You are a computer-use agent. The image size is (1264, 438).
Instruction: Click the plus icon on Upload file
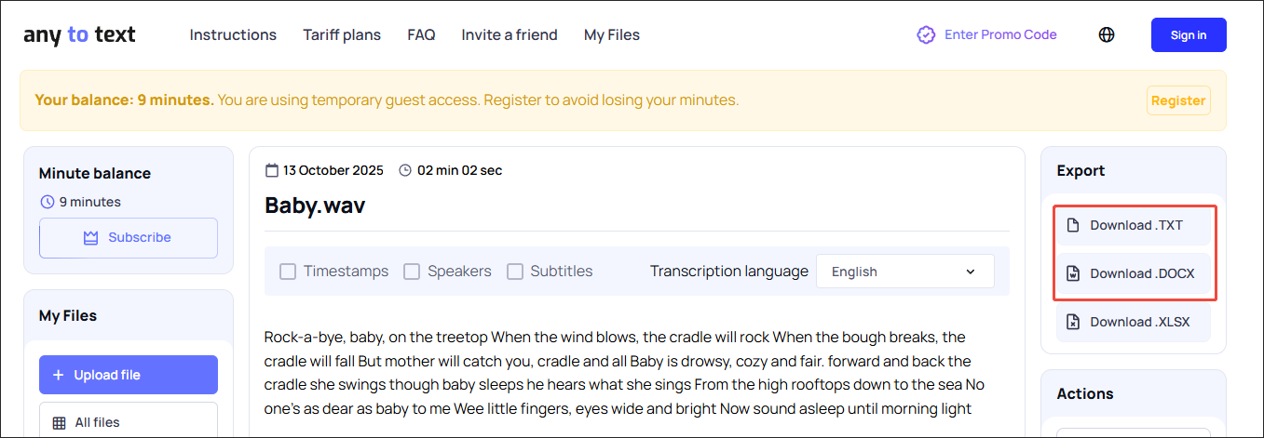click(59, 375)
